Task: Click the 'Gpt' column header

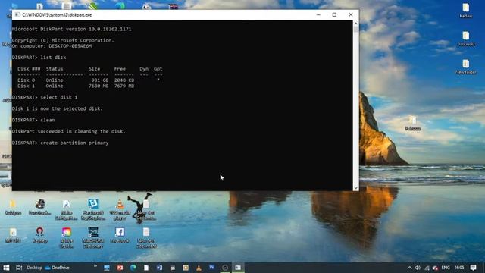Action: [x=158, y=69]
